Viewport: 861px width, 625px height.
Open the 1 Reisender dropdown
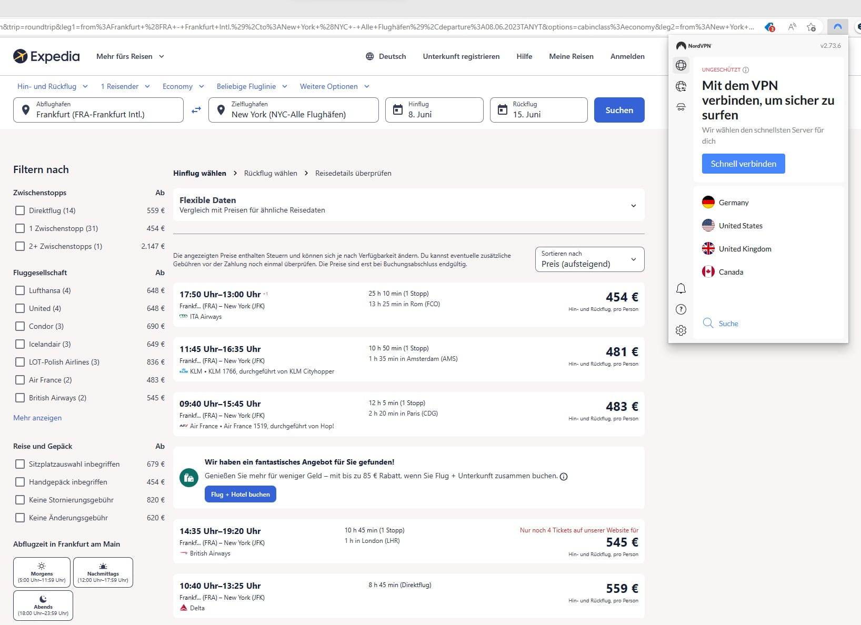click(x=125, y=86)
